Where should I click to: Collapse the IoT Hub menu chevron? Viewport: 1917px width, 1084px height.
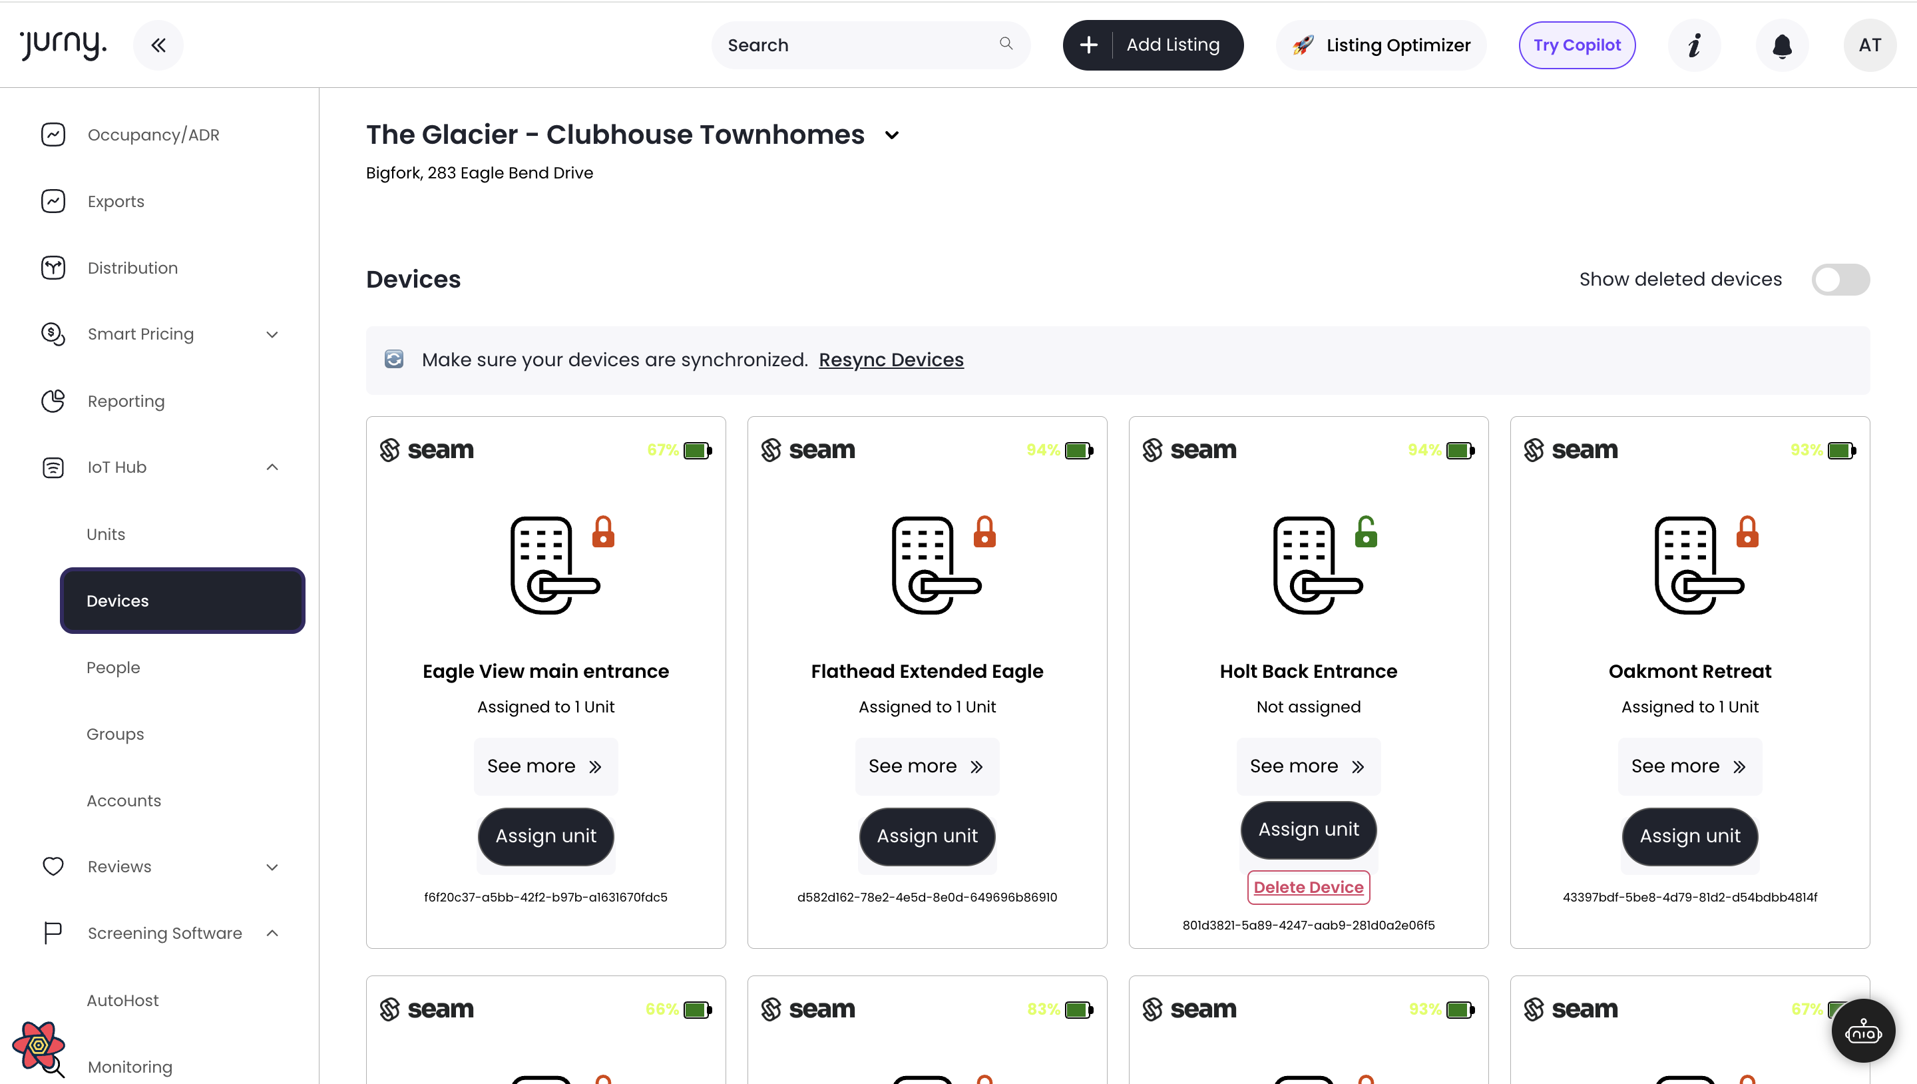pos(272,467)
